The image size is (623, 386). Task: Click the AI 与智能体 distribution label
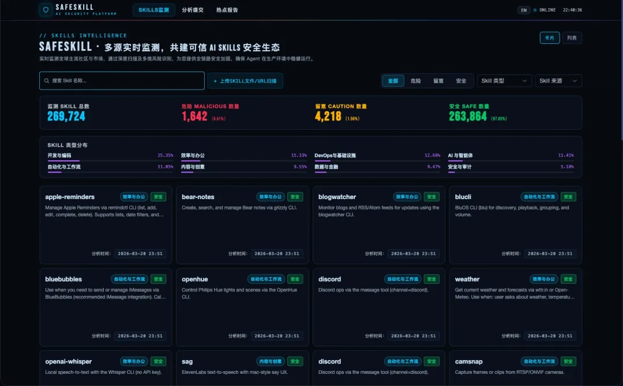click(460, 155)
